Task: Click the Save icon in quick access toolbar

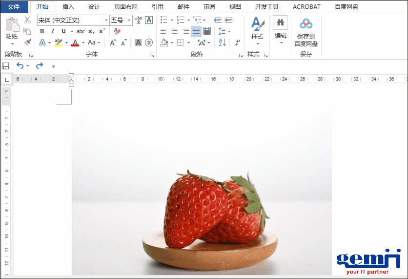Action: [x=6, y=66]
